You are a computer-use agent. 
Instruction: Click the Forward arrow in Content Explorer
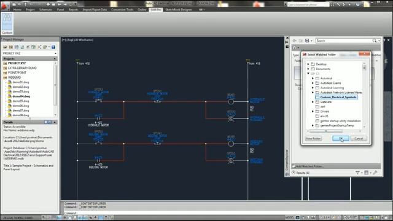[x=301, y=41]
